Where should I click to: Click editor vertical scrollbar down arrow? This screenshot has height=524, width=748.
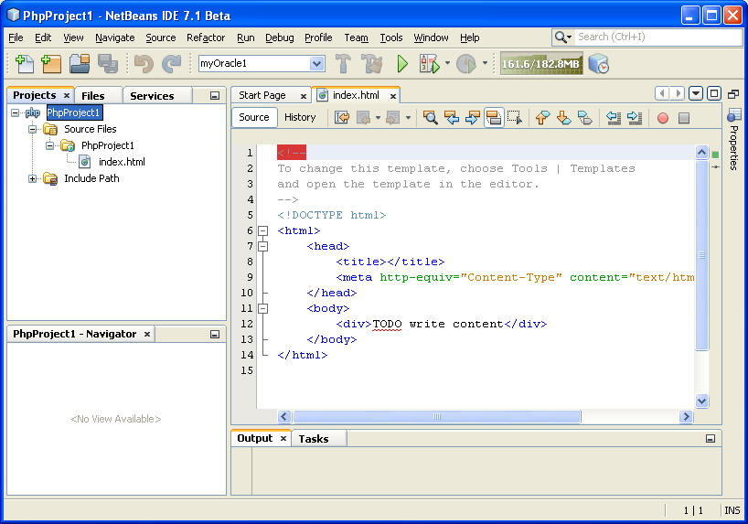[x=701, y=401]
